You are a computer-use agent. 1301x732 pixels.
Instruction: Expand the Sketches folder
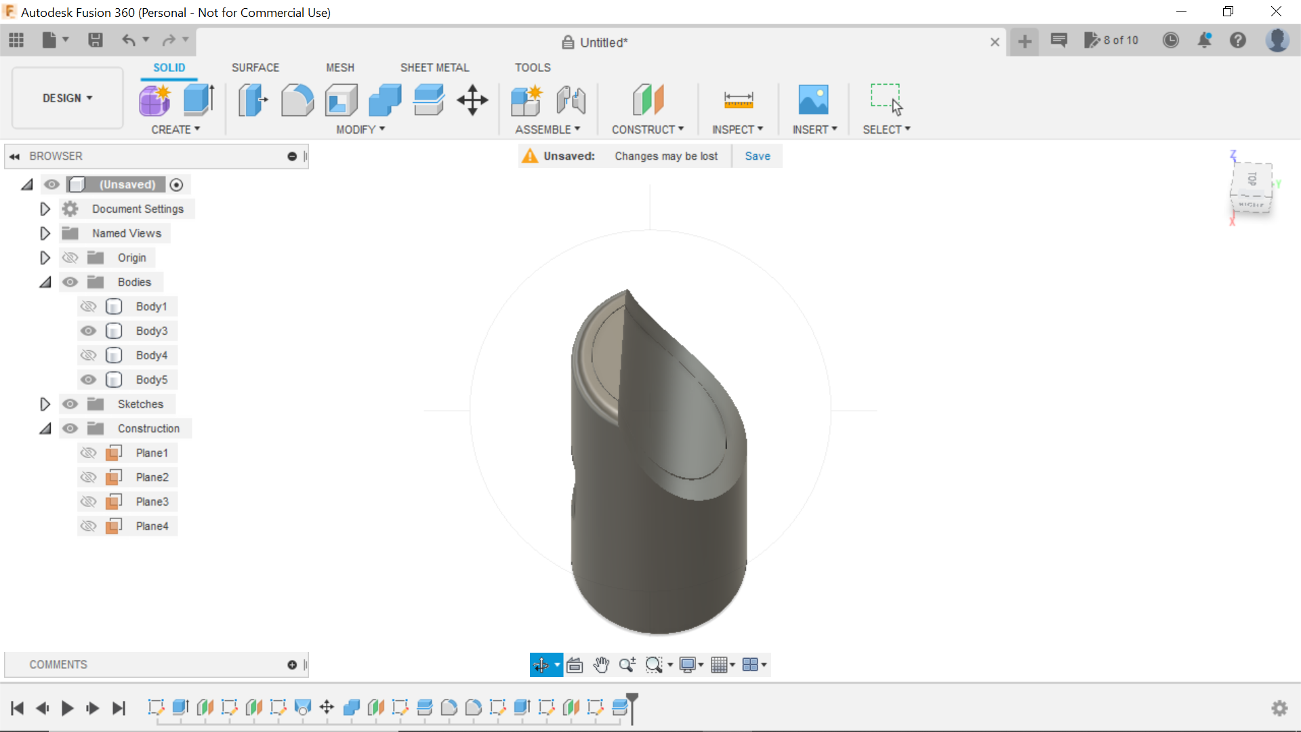click(x=45, y=404)
